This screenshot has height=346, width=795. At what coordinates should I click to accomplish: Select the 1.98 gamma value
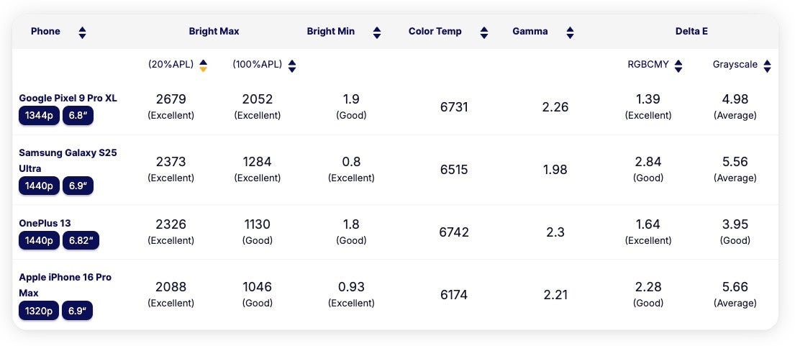tap(555, 170)
